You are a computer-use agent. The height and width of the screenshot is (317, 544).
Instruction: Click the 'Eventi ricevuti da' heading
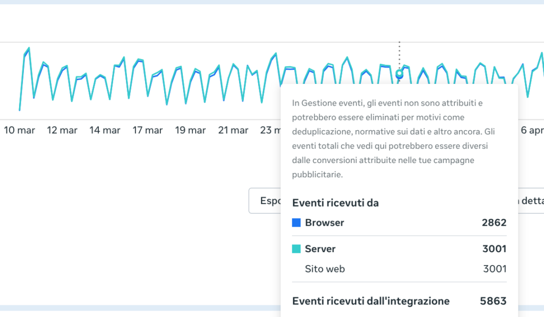(x=335, y=203)
